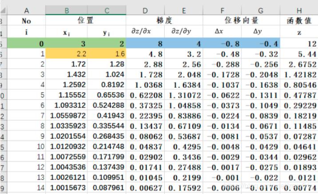318x194 pixels.
Task: Select the cell with value 1.2592
Action: (66, 85)
